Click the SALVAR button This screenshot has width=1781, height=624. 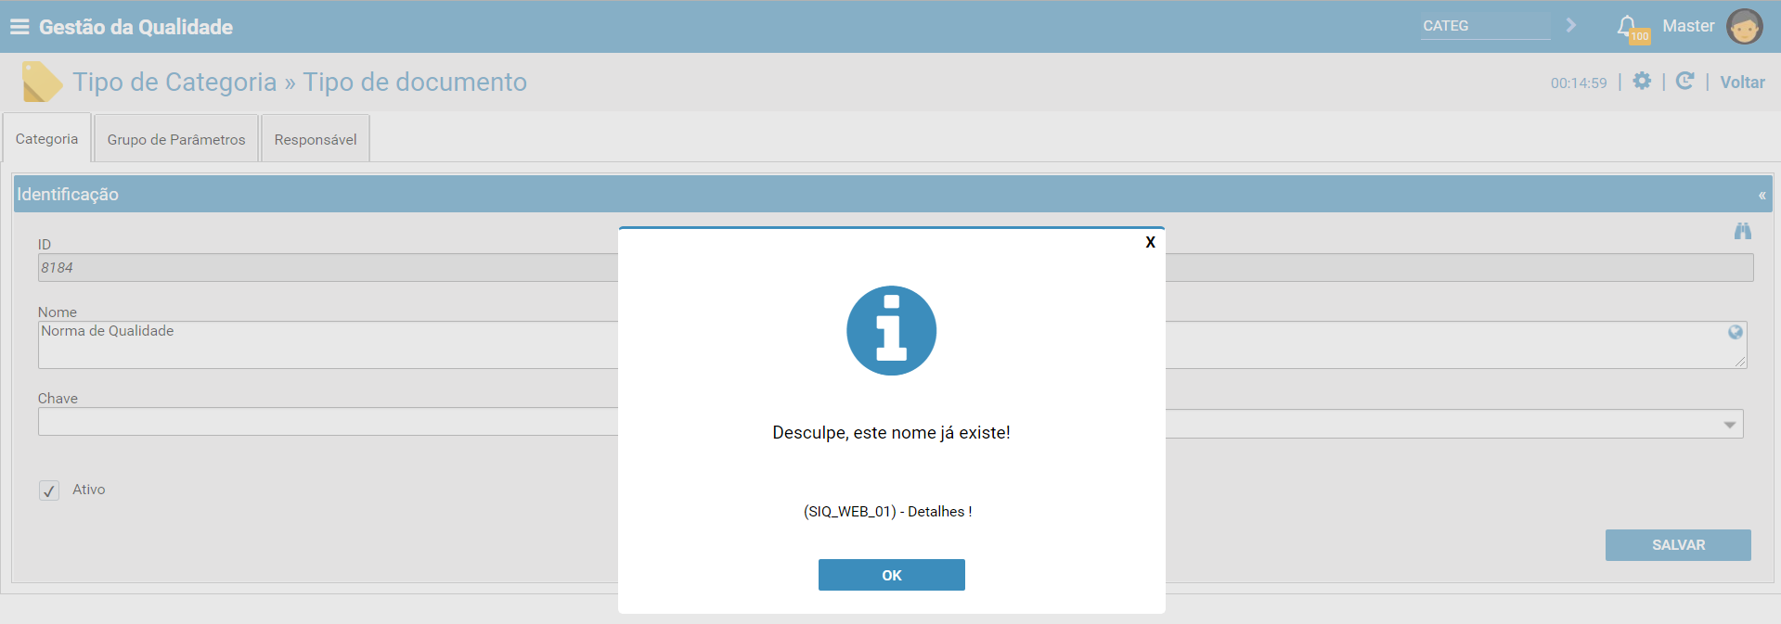[1678, 545]
